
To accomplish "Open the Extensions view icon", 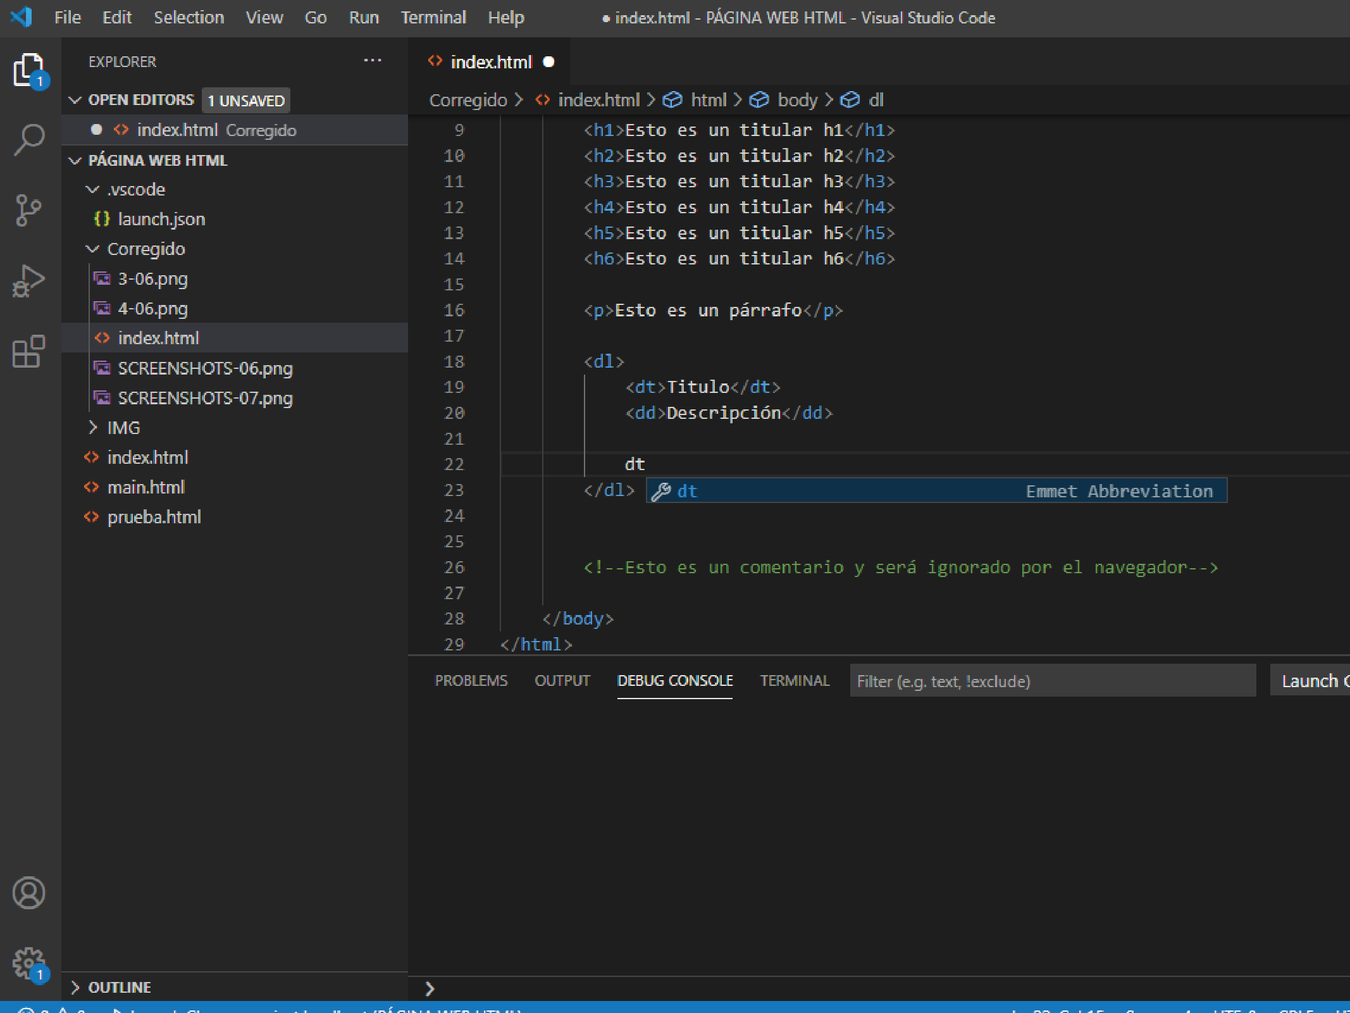I will [28, 352].
